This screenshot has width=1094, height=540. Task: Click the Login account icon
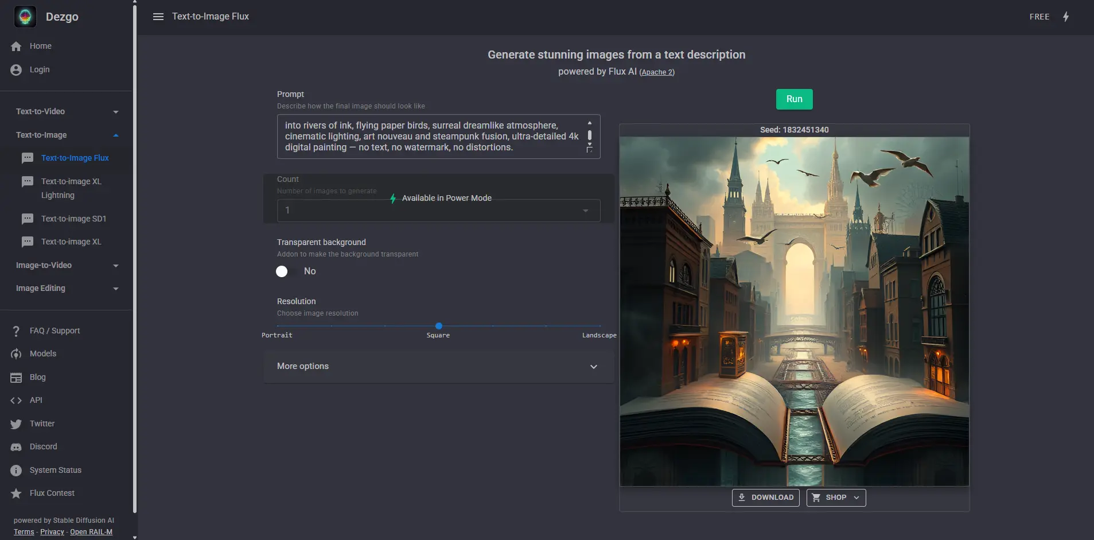tap(16, 70)
